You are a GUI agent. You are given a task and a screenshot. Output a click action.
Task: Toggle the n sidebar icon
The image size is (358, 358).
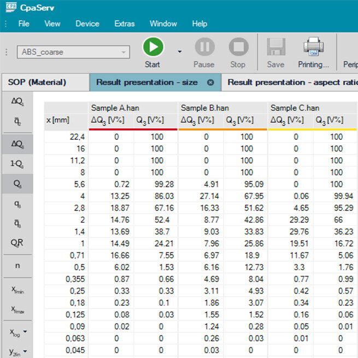click(17, 266)
